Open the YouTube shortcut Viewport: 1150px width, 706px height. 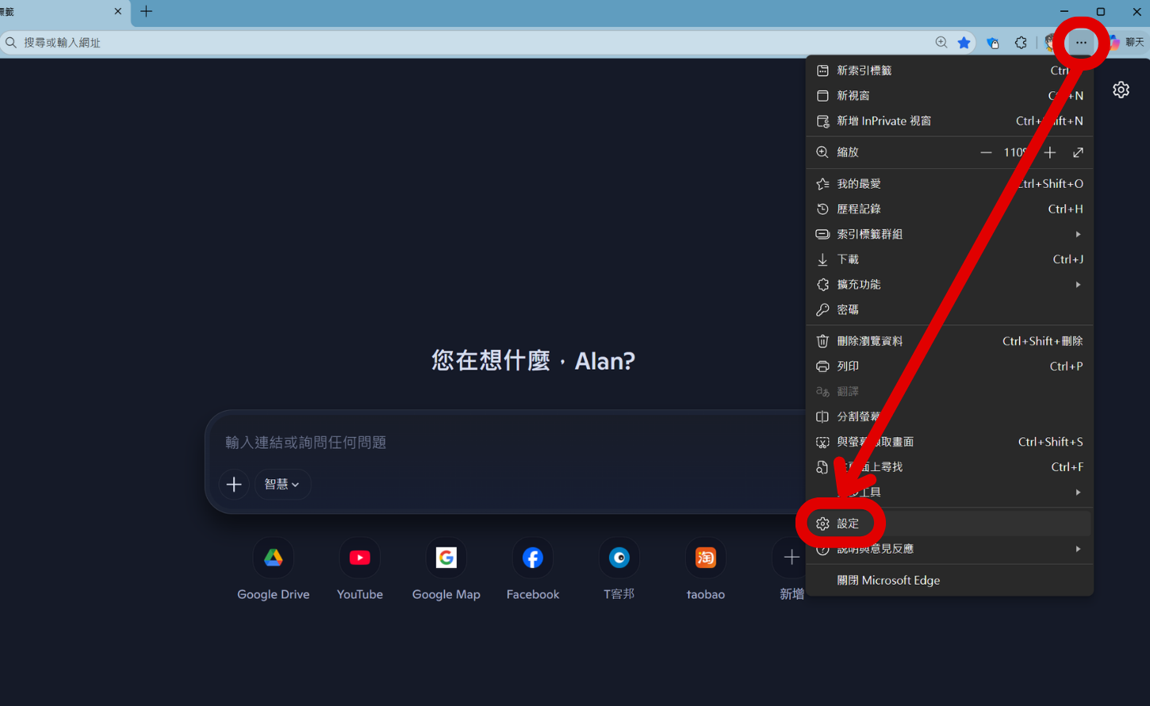pyautogui.click(x=359, y=557)
